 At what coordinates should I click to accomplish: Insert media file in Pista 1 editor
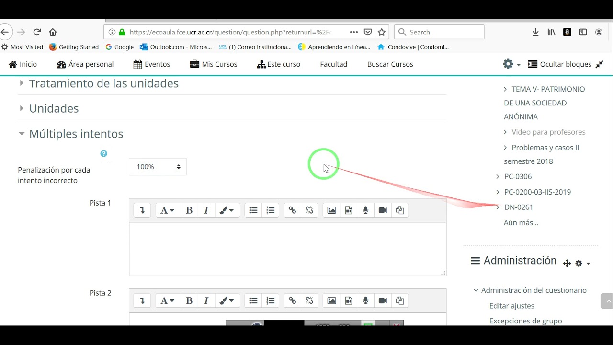click(x=349, y=210)
